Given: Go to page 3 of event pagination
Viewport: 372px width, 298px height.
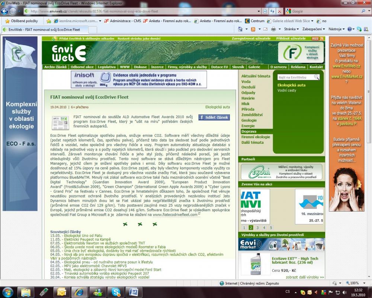Looking at the screenshot, I should pyautogui.click(x=257, y=228).
